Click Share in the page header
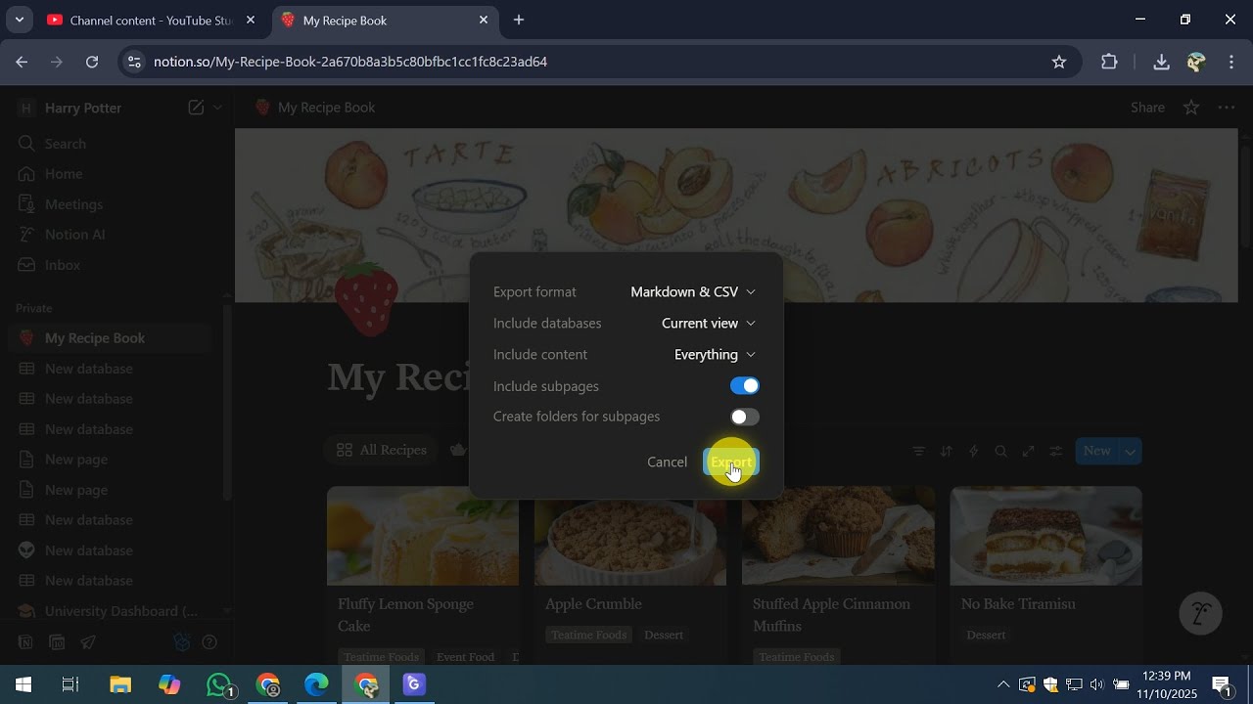Image resolution: width=1253 pixels, height=704 pixels. click(1147, 108)
